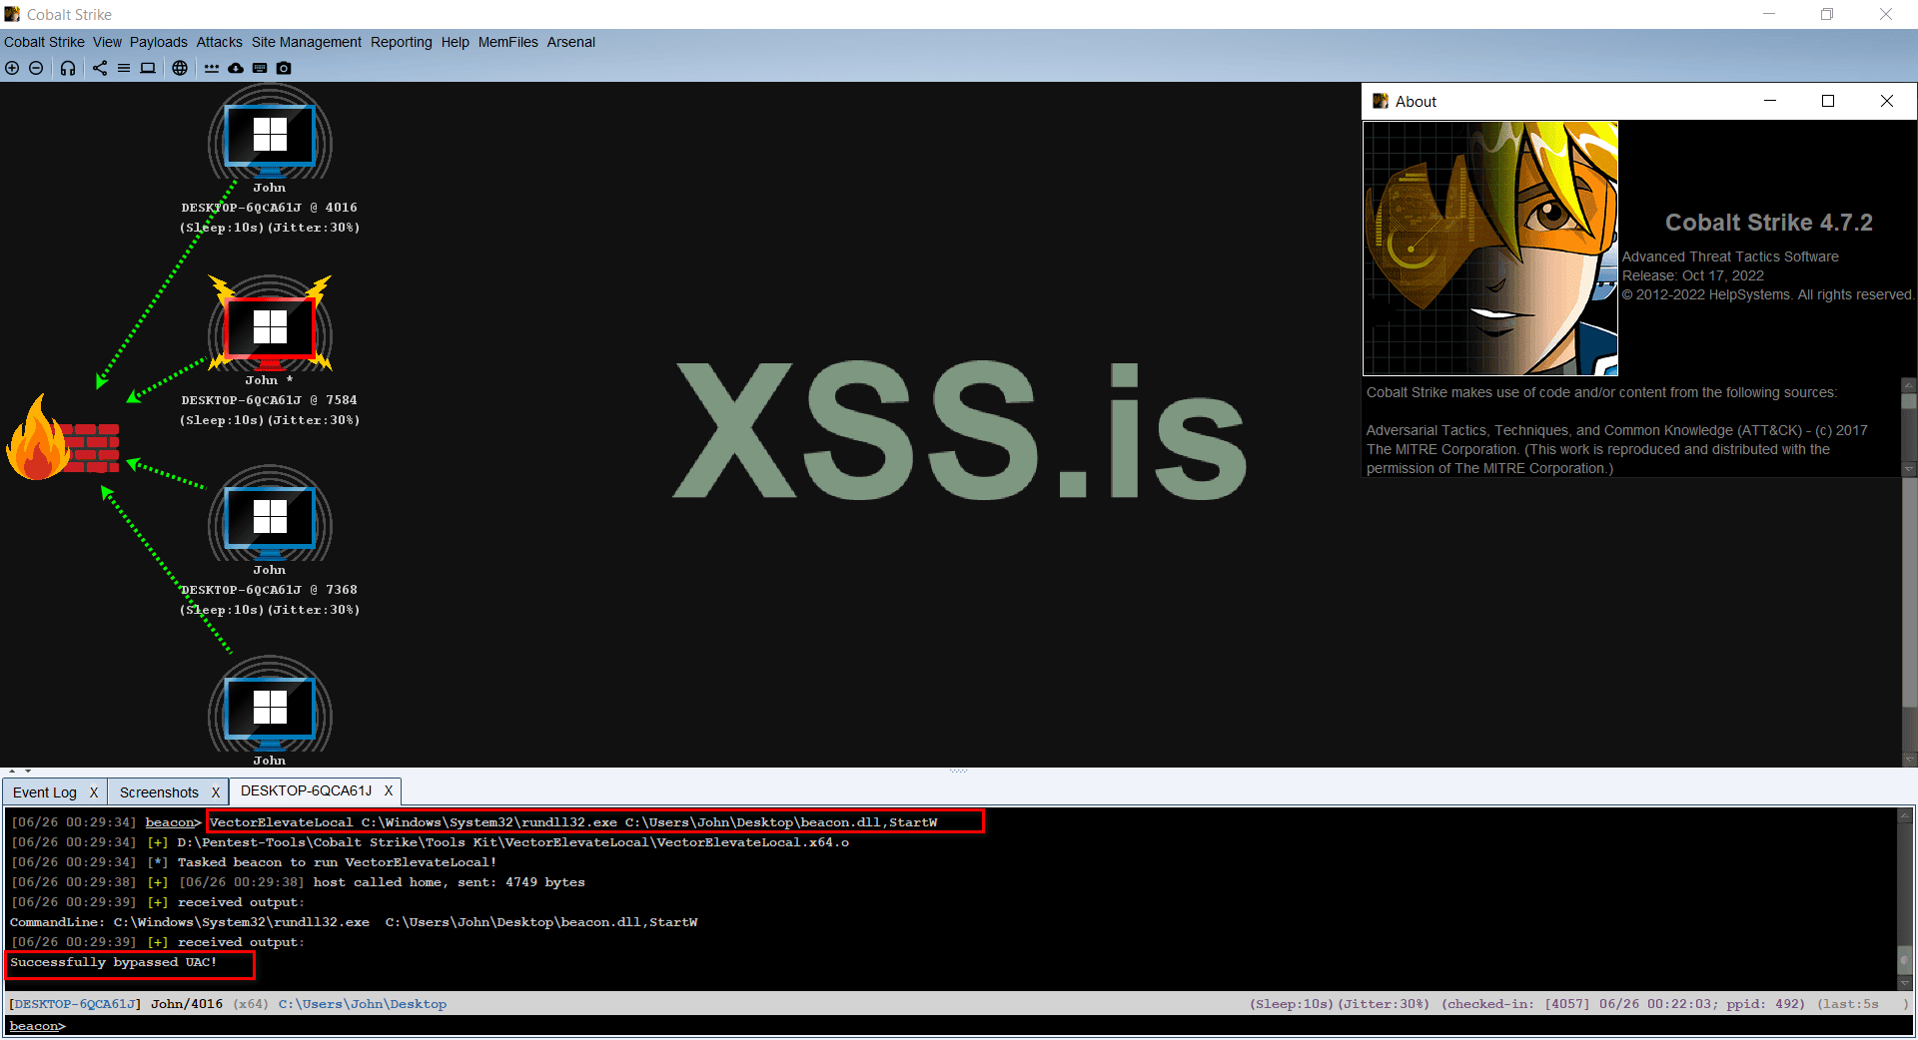The height and width of the screenshot is (1040, 1918).
Task: Click the 'Release: Oct 17, 2022' text
Action: (1693, 275)
